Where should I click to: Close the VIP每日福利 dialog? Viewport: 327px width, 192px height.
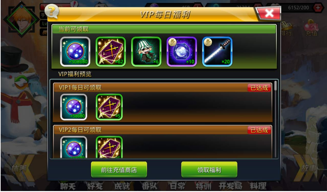[269, 13]
